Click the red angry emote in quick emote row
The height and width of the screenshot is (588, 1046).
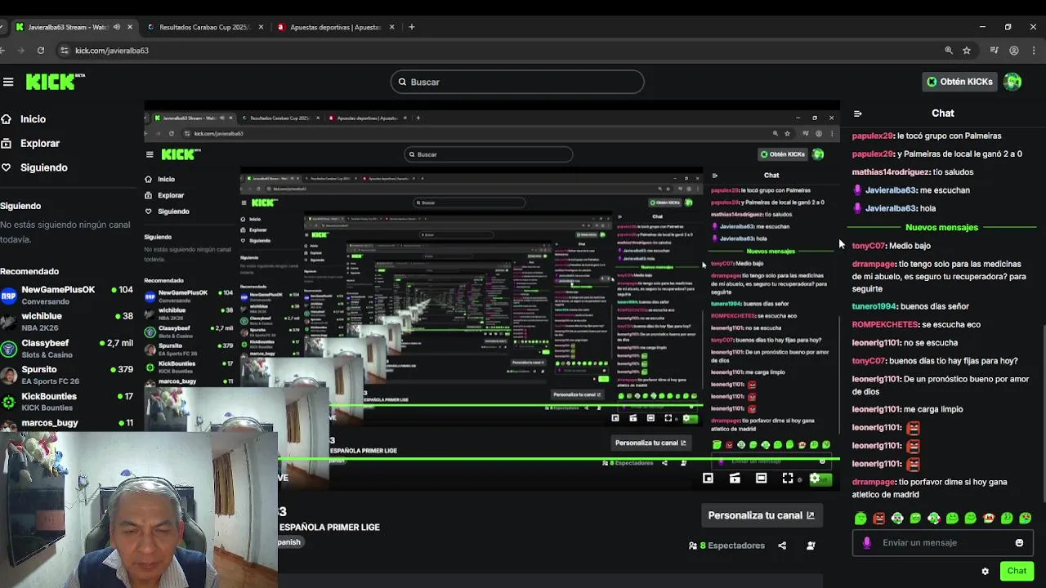tap(878, 518)
